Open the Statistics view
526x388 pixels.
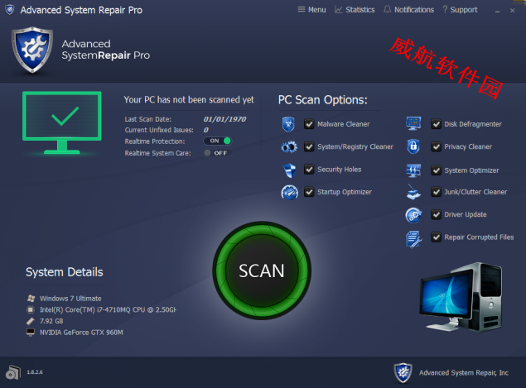point(355,10)
